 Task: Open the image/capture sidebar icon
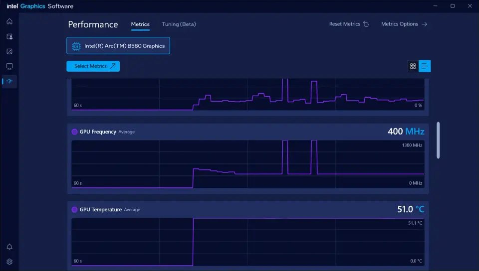9,51
